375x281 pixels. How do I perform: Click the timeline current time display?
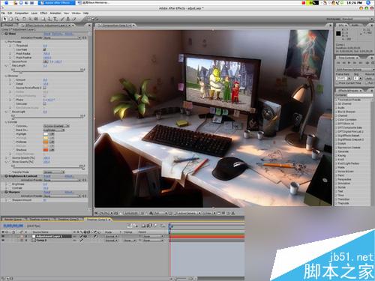[13, 226]
